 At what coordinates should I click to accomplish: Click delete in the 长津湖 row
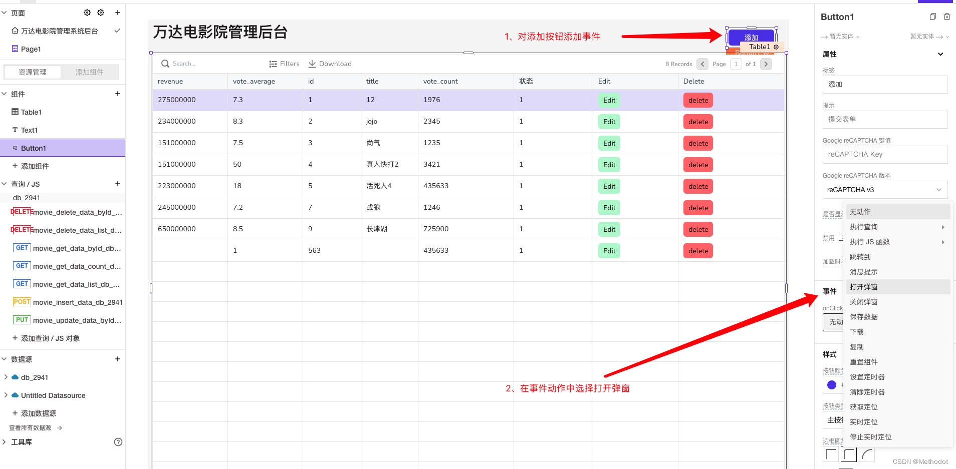pyautogui.click(x=698, y=229)
